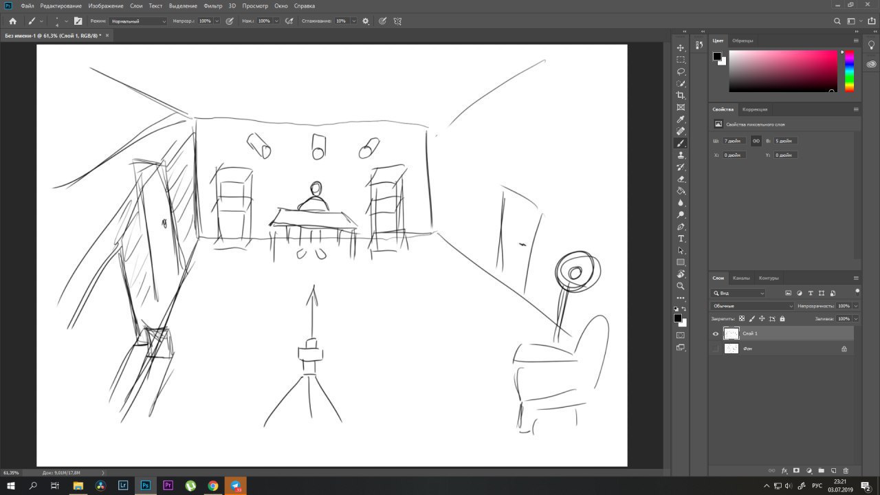Screen dimensions: 880x495
Task: Select the History Brush tool
Action: tap(681, 167)
